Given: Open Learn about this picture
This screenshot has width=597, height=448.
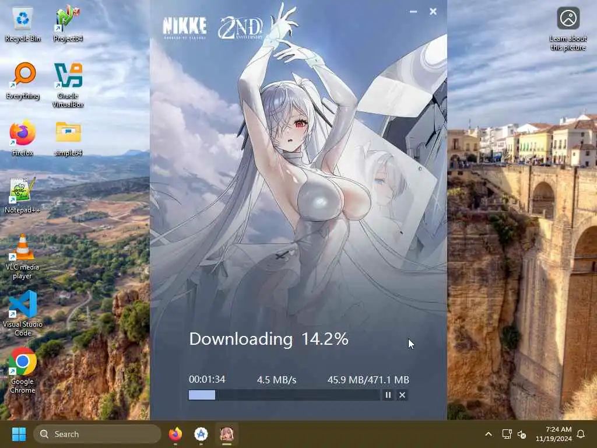Looking at the screenshot, I should click(568, 29).
